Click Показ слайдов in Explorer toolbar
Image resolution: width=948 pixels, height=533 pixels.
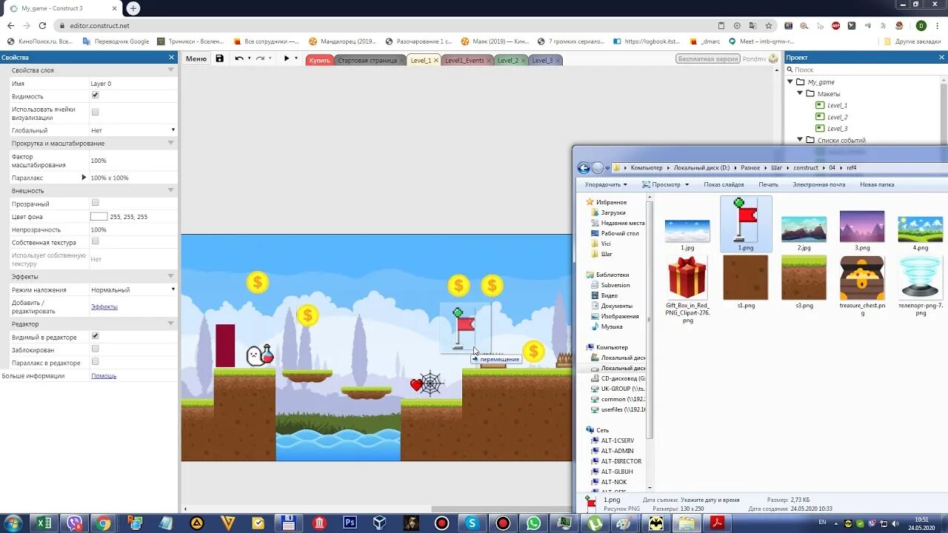pyautogui.click(x=724, y=184)
